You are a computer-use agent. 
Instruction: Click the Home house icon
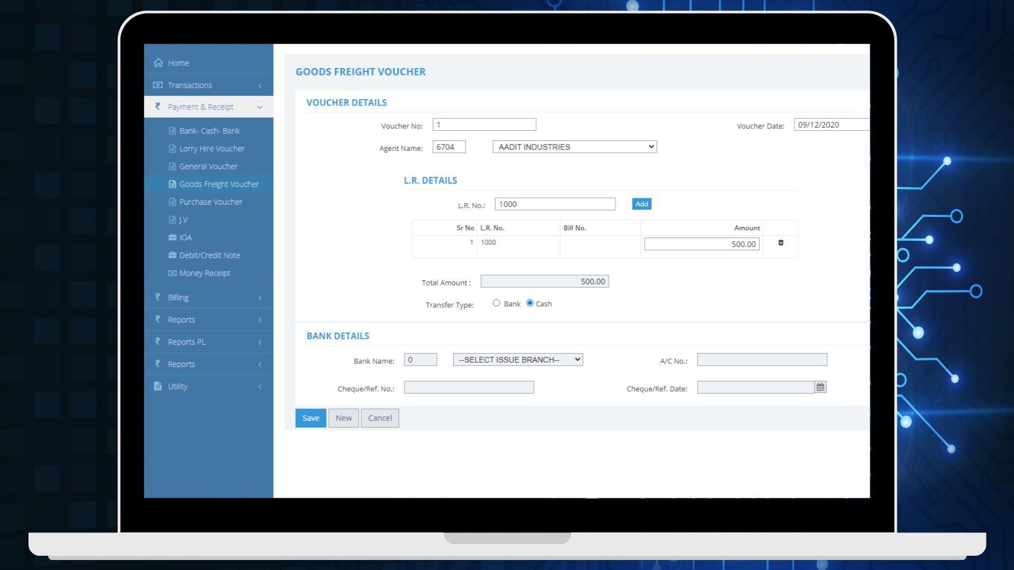(158, 63)
